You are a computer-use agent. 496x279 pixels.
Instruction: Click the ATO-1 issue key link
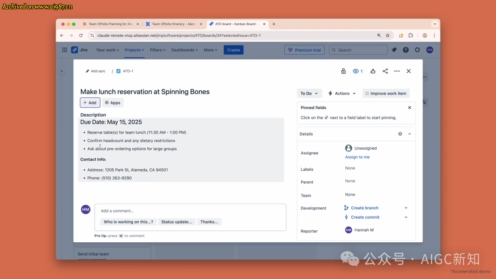[x=128, y=71]
